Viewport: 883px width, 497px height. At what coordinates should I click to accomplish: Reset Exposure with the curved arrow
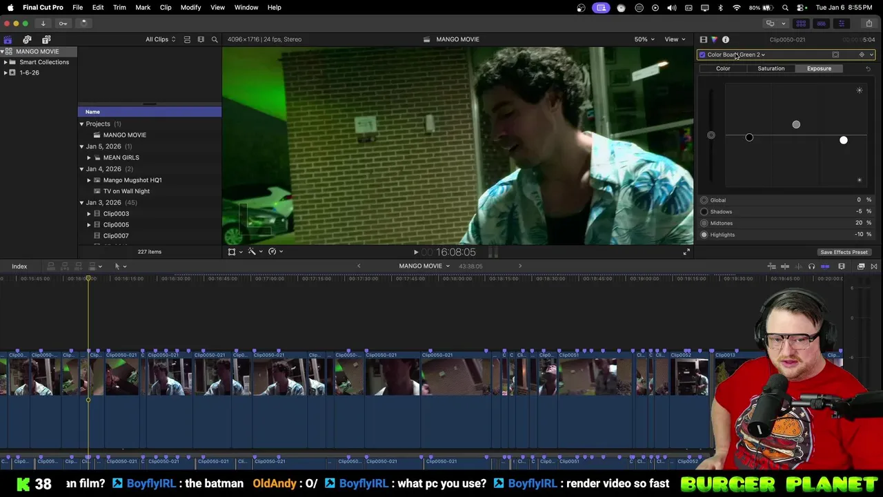[x=868, y=68]
